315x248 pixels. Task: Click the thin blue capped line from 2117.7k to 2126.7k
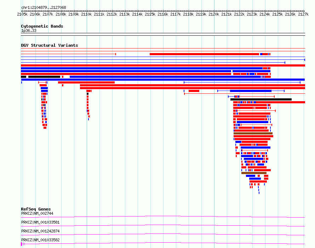[x=242, y=82]
